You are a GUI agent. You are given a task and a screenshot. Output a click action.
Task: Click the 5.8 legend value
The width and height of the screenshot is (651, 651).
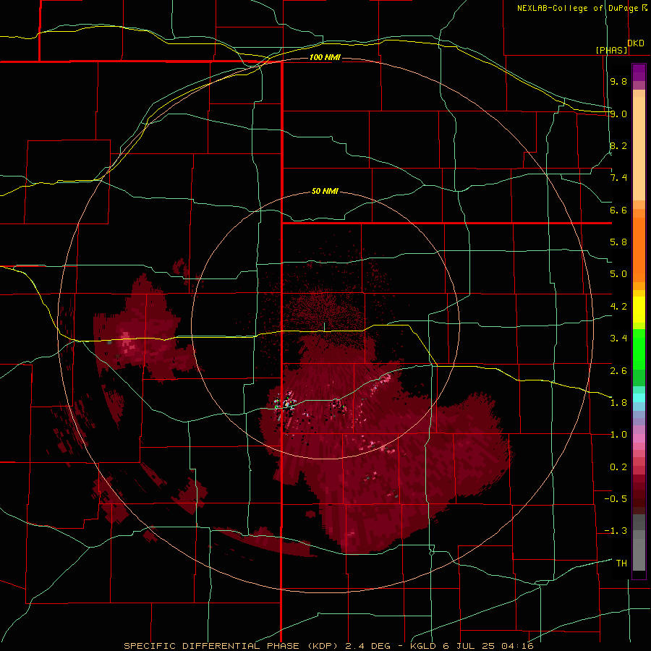[x=618, y=242]
